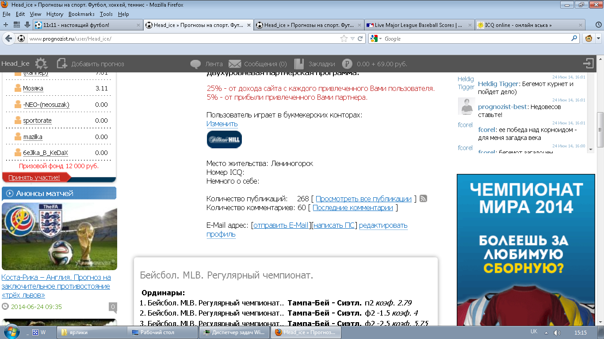
Task: Switch to ICQ online tab
Action: point(530,25)
